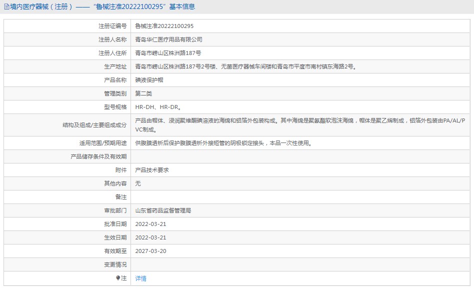Screen dimensions: 474x291
Task: Click the 产品储存条件及有效期 label
Action: pos(98,156)
